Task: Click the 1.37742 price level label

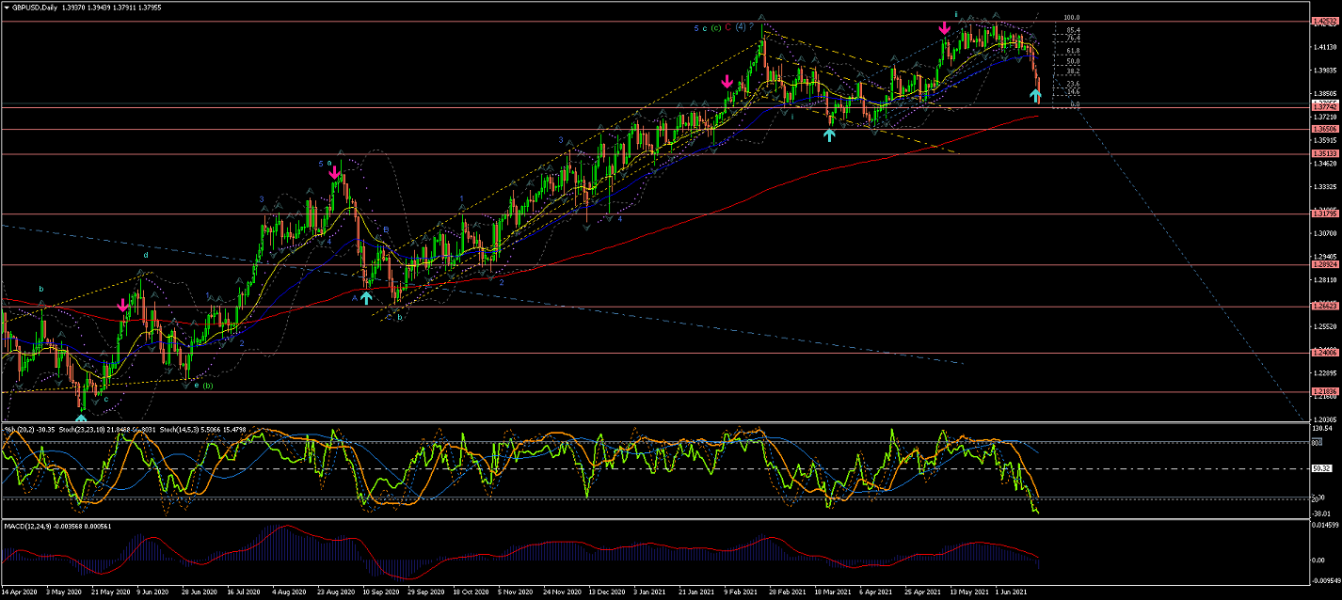Action: click(x=1324, y=107)
